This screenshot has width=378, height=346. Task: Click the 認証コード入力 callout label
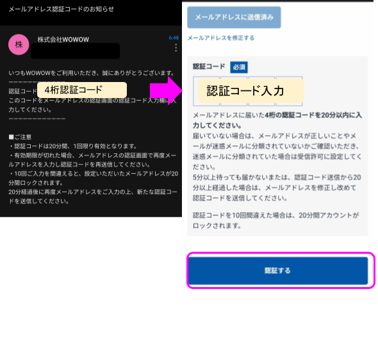coord(251,90)
